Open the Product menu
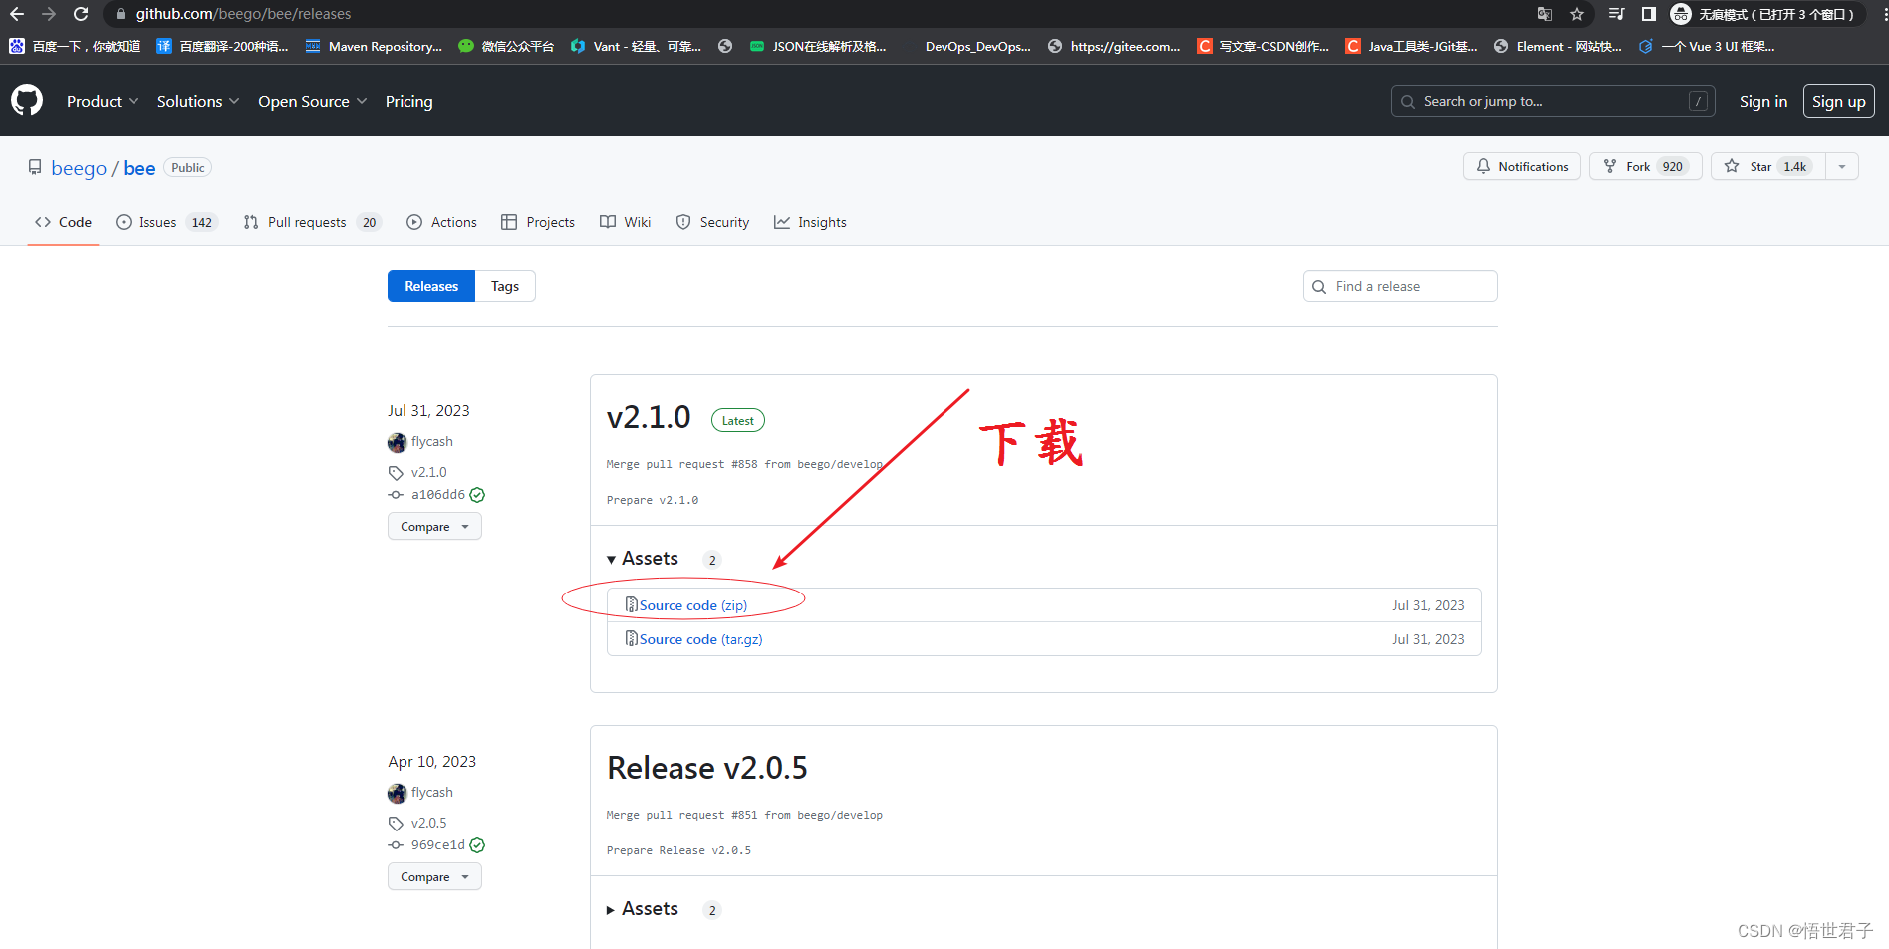Viewport: 1889px width, 949px height. 103,101
